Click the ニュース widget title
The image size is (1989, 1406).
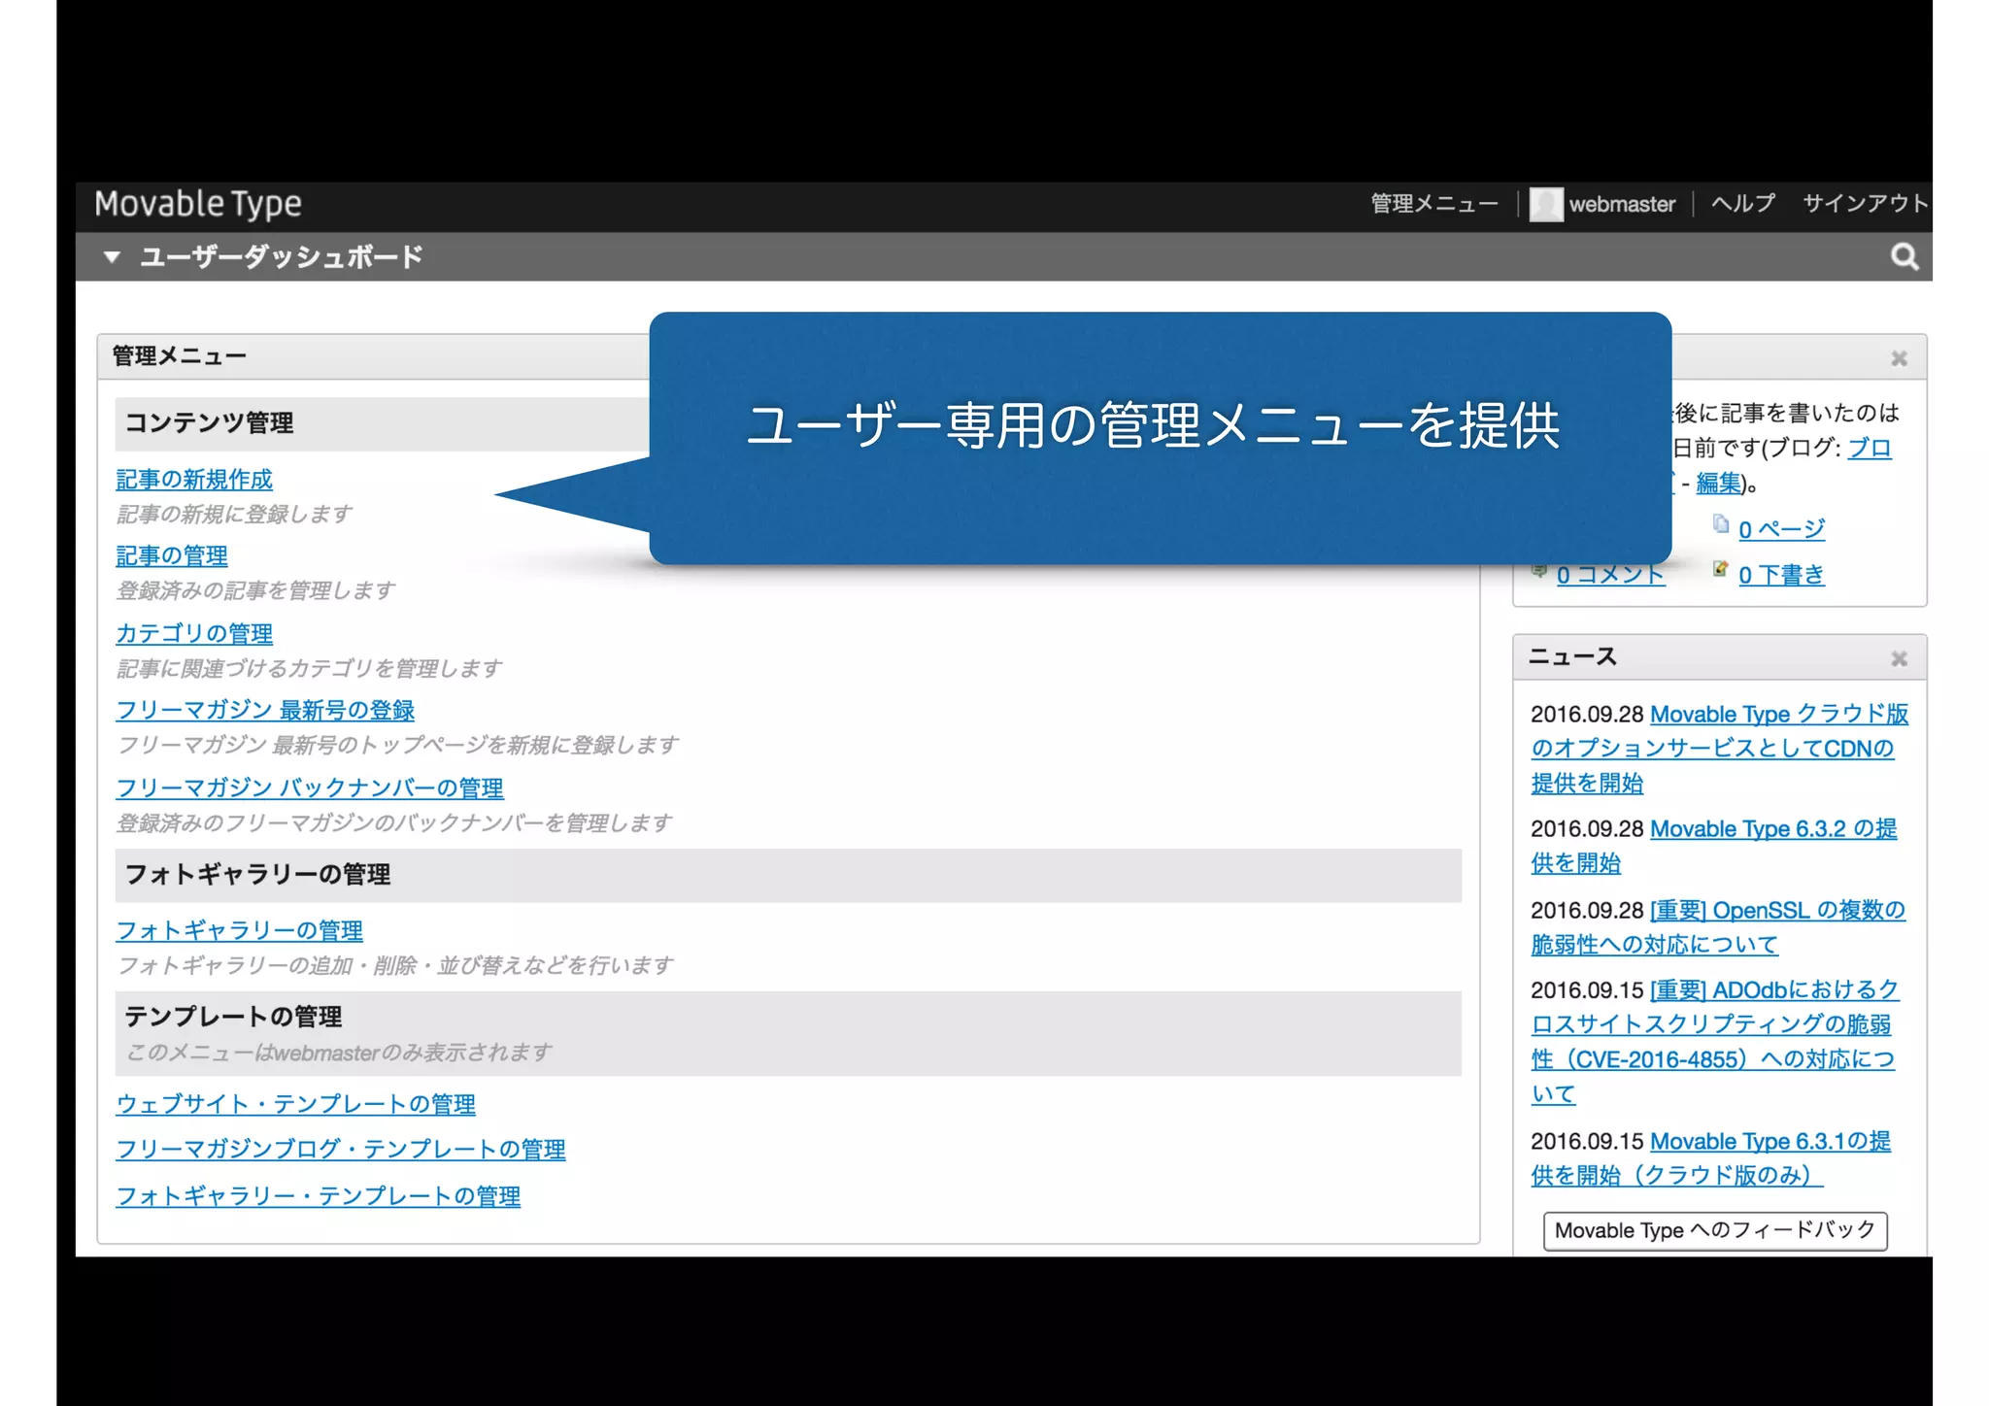(x=1572, y=657)
